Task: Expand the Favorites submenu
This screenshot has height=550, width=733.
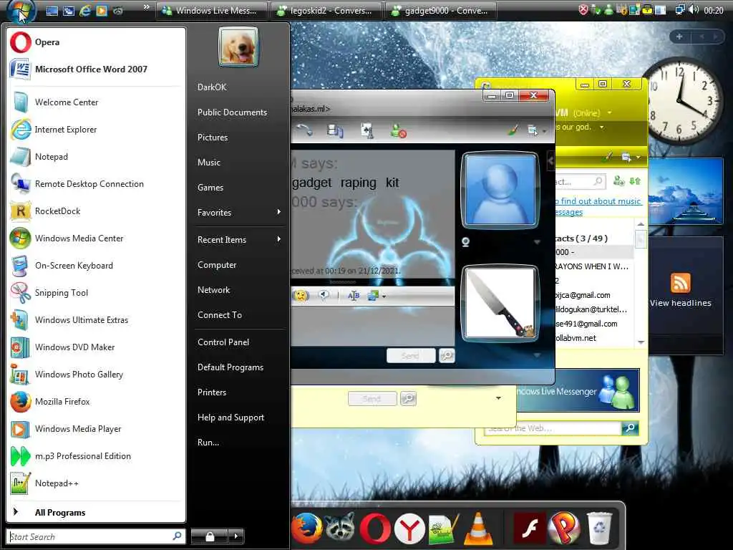Action: pos(239,212)
